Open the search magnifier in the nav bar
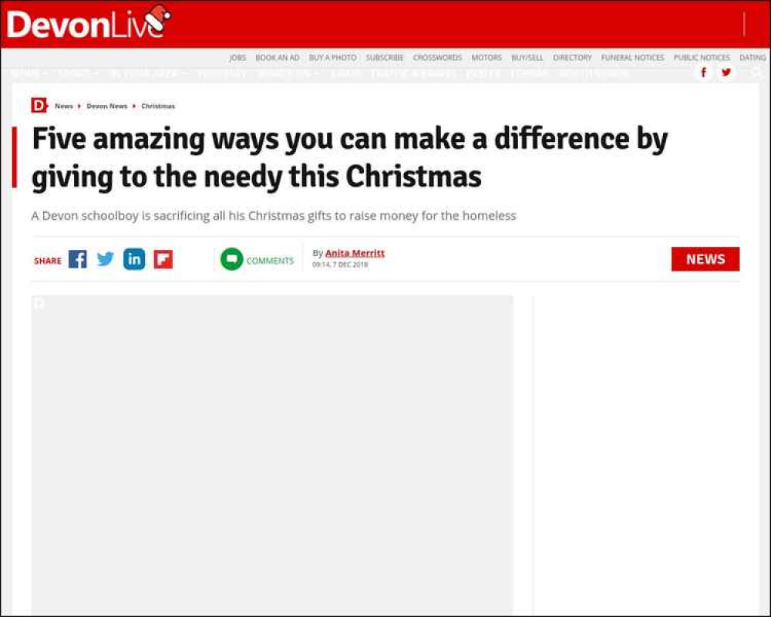Viewport: 771px width, 617px height. pyautogui.click(x=757, y=72)
